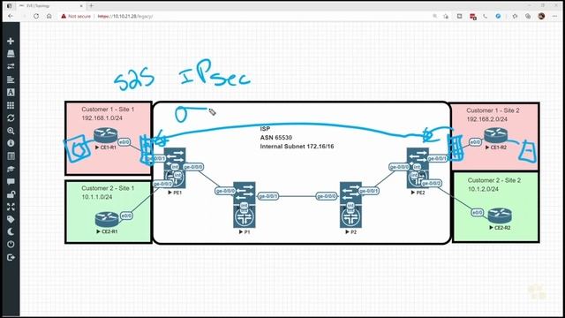Open Configured objects (letter A icon)
565x318 pixels.
(11, 92)
